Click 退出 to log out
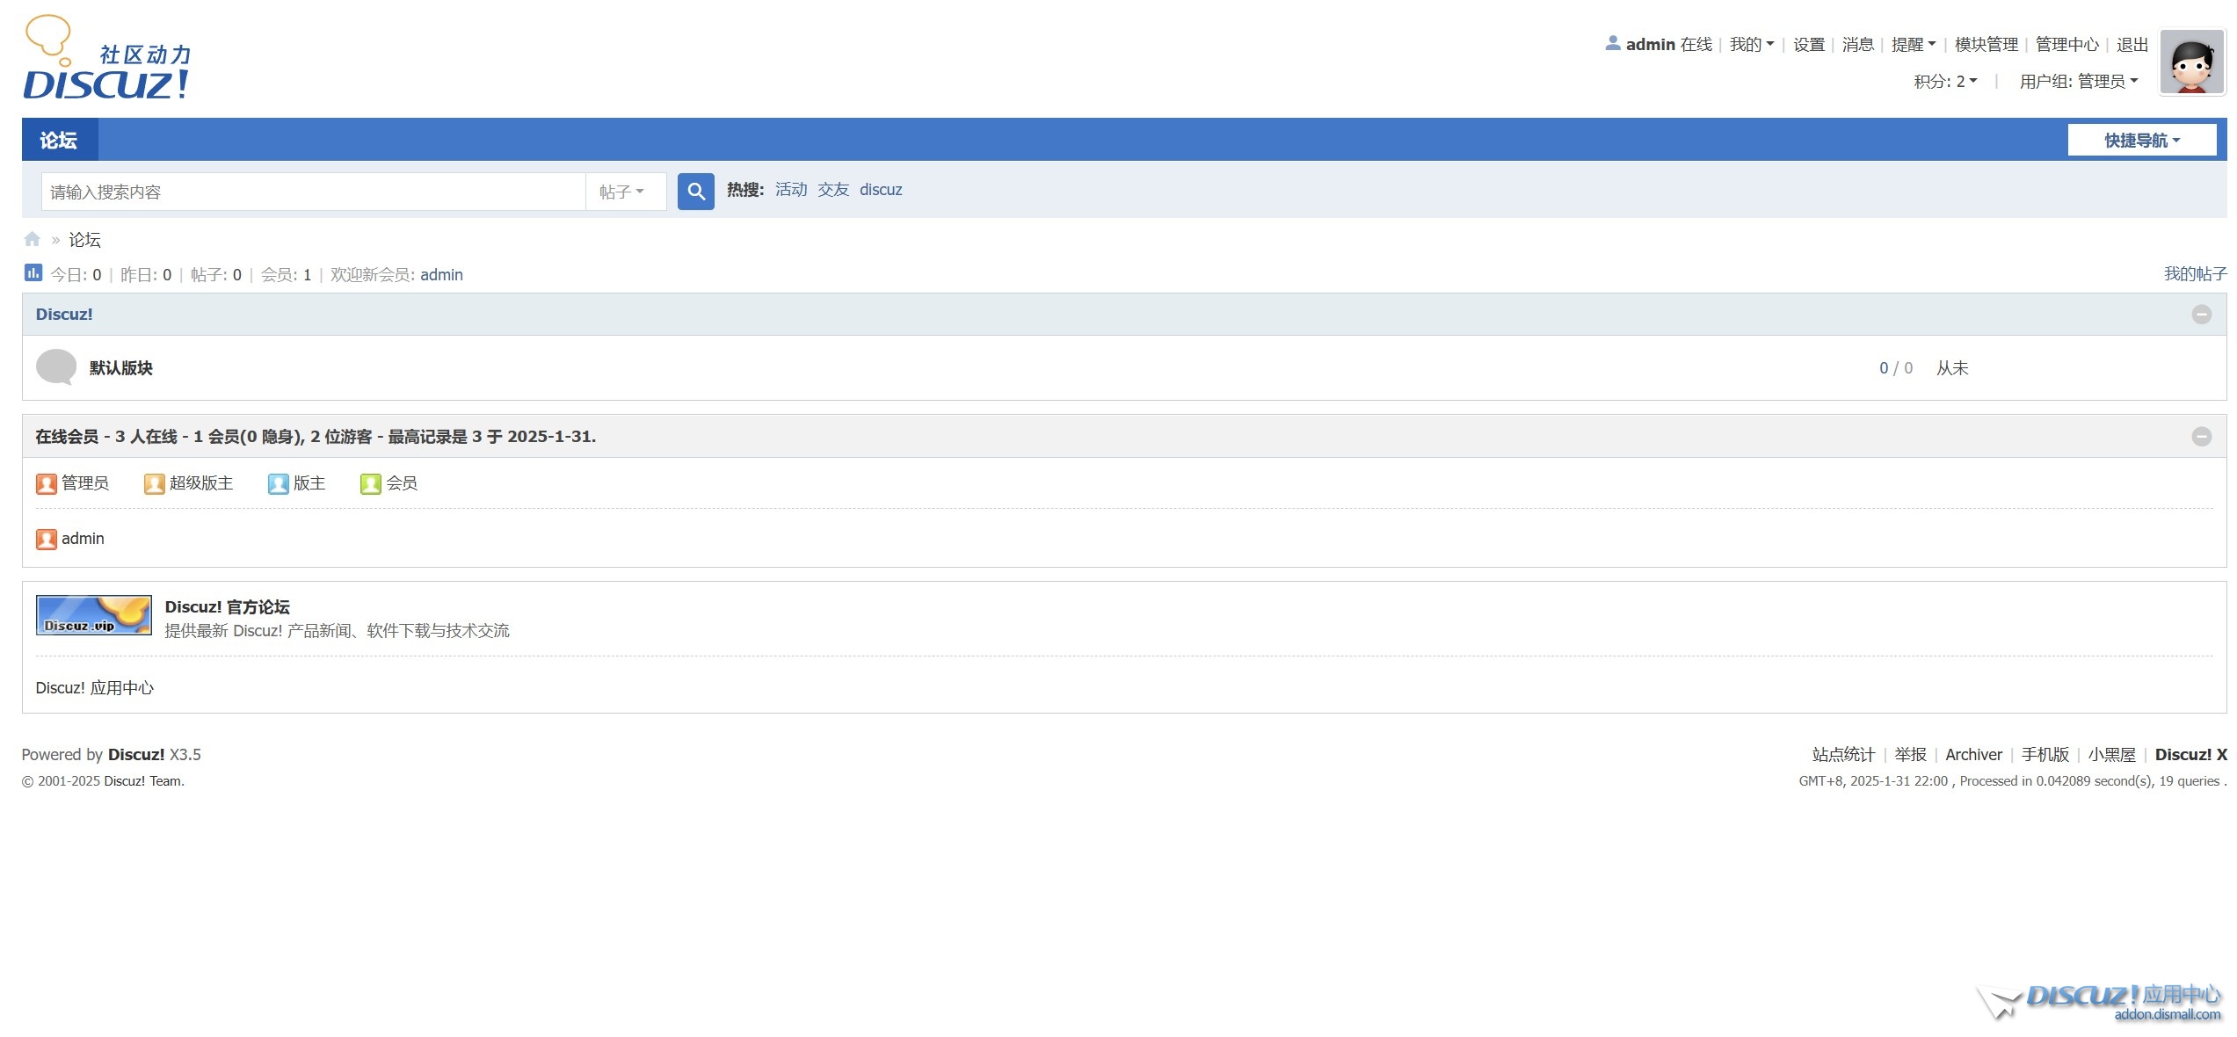The width and height of the screenshot is (2237, 1037). (2132, 44)
